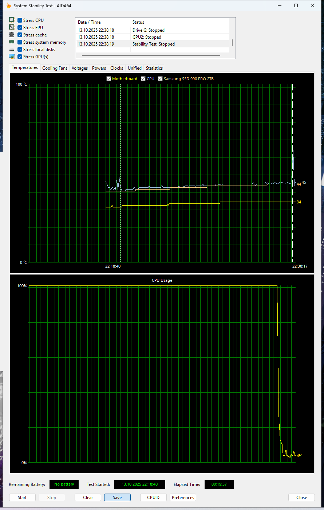Uncheck the CPU legend checkbox above the graph
This screenshot has height=510, width=324.
143,78
